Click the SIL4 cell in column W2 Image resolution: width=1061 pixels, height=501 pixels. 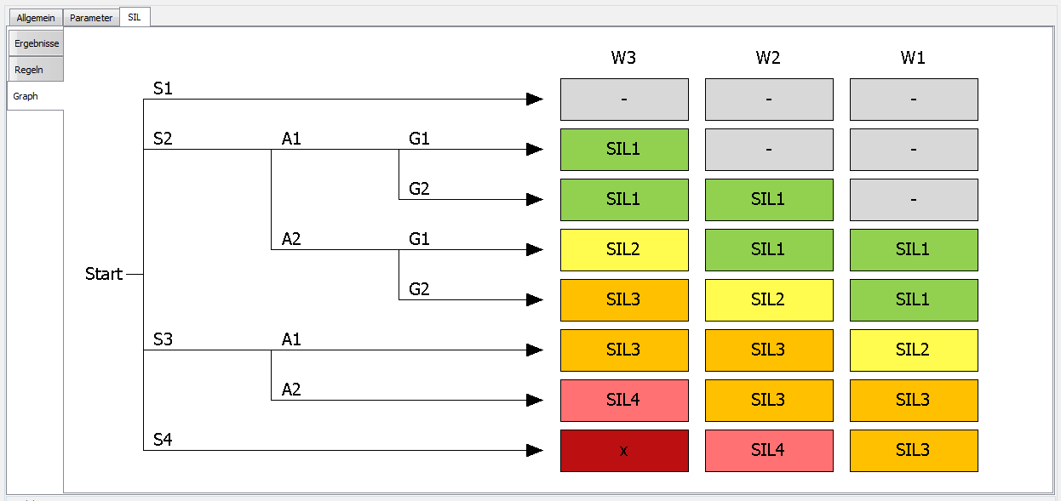(769, 451)
